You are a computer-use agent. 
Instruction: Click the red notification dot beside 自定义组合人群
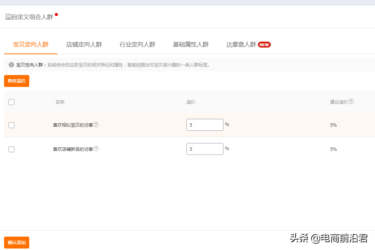(56, 14)
